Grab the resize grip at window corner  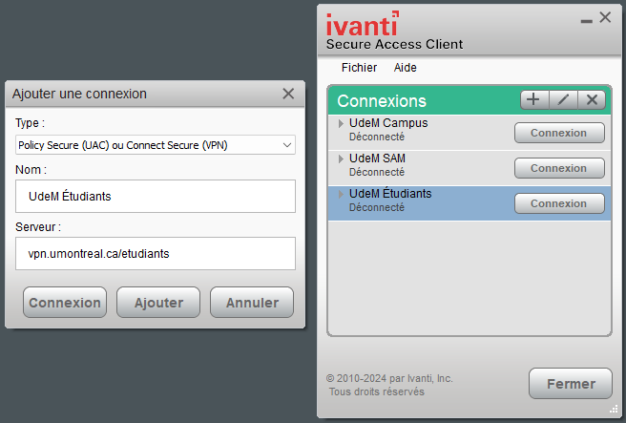(x=614, y=409)
